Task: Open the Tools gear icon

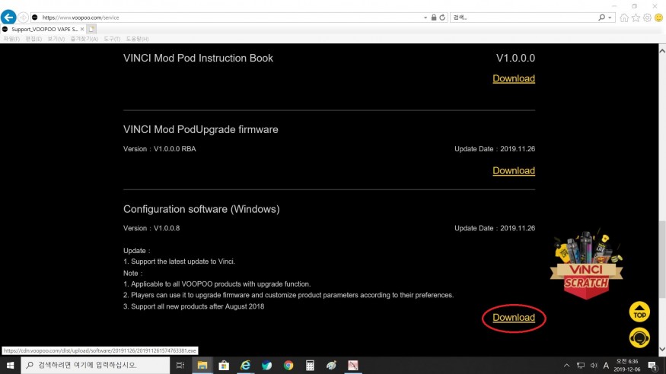Action: tap(647, 17)
